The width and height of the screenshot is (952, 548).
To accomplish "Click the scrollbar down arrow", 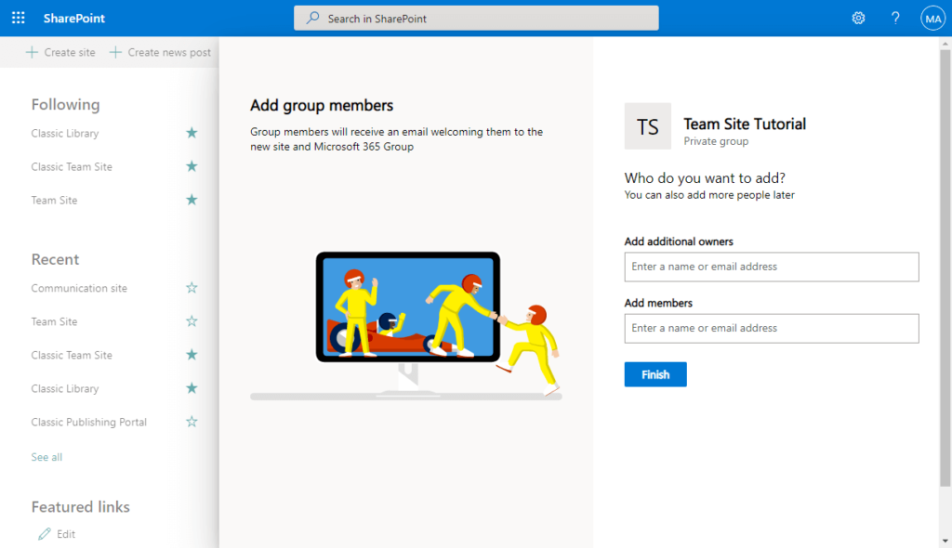I will 945,541.
